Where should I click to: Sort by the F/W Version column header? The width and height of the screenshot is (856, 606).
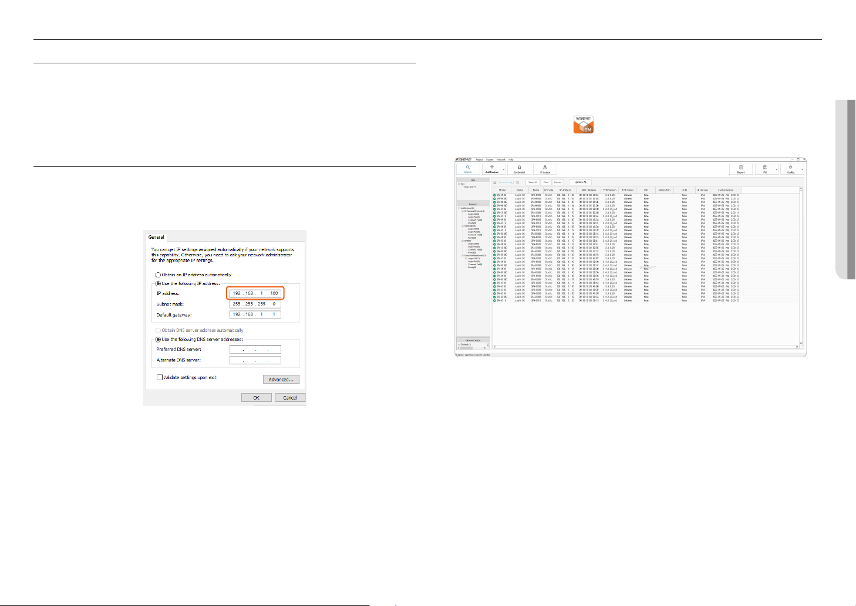[610, 190]
